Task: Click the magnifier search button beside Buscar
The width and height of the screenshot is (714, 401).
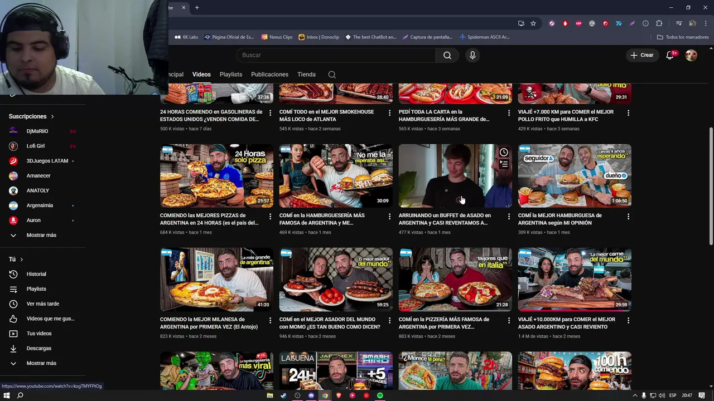Action: click(447, 55)
